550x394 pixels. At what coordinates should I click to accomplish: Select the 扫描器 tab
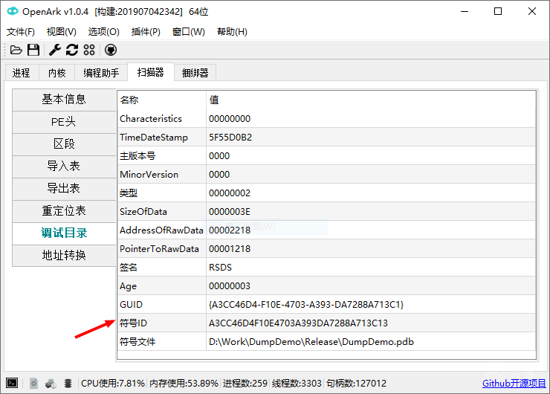pyautogui.click(x=150, y=72)
